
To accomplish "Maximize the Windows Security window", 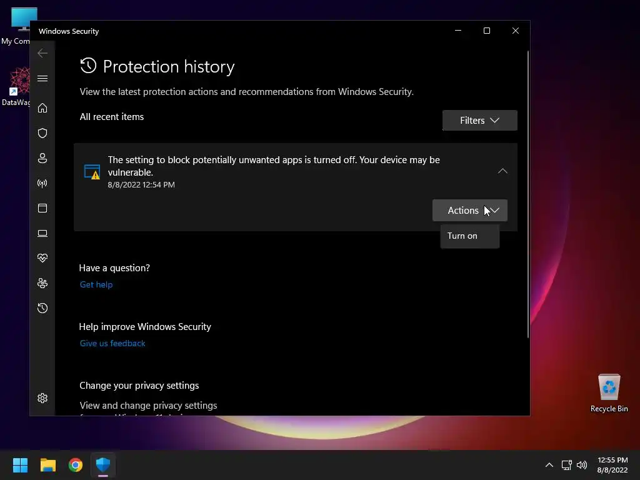I will point(486,31).
